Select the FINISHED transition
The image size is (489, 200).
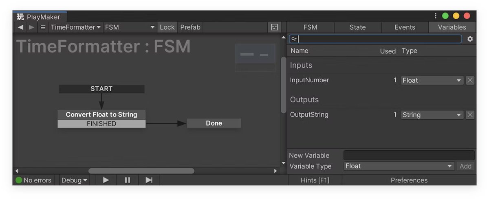101,123
